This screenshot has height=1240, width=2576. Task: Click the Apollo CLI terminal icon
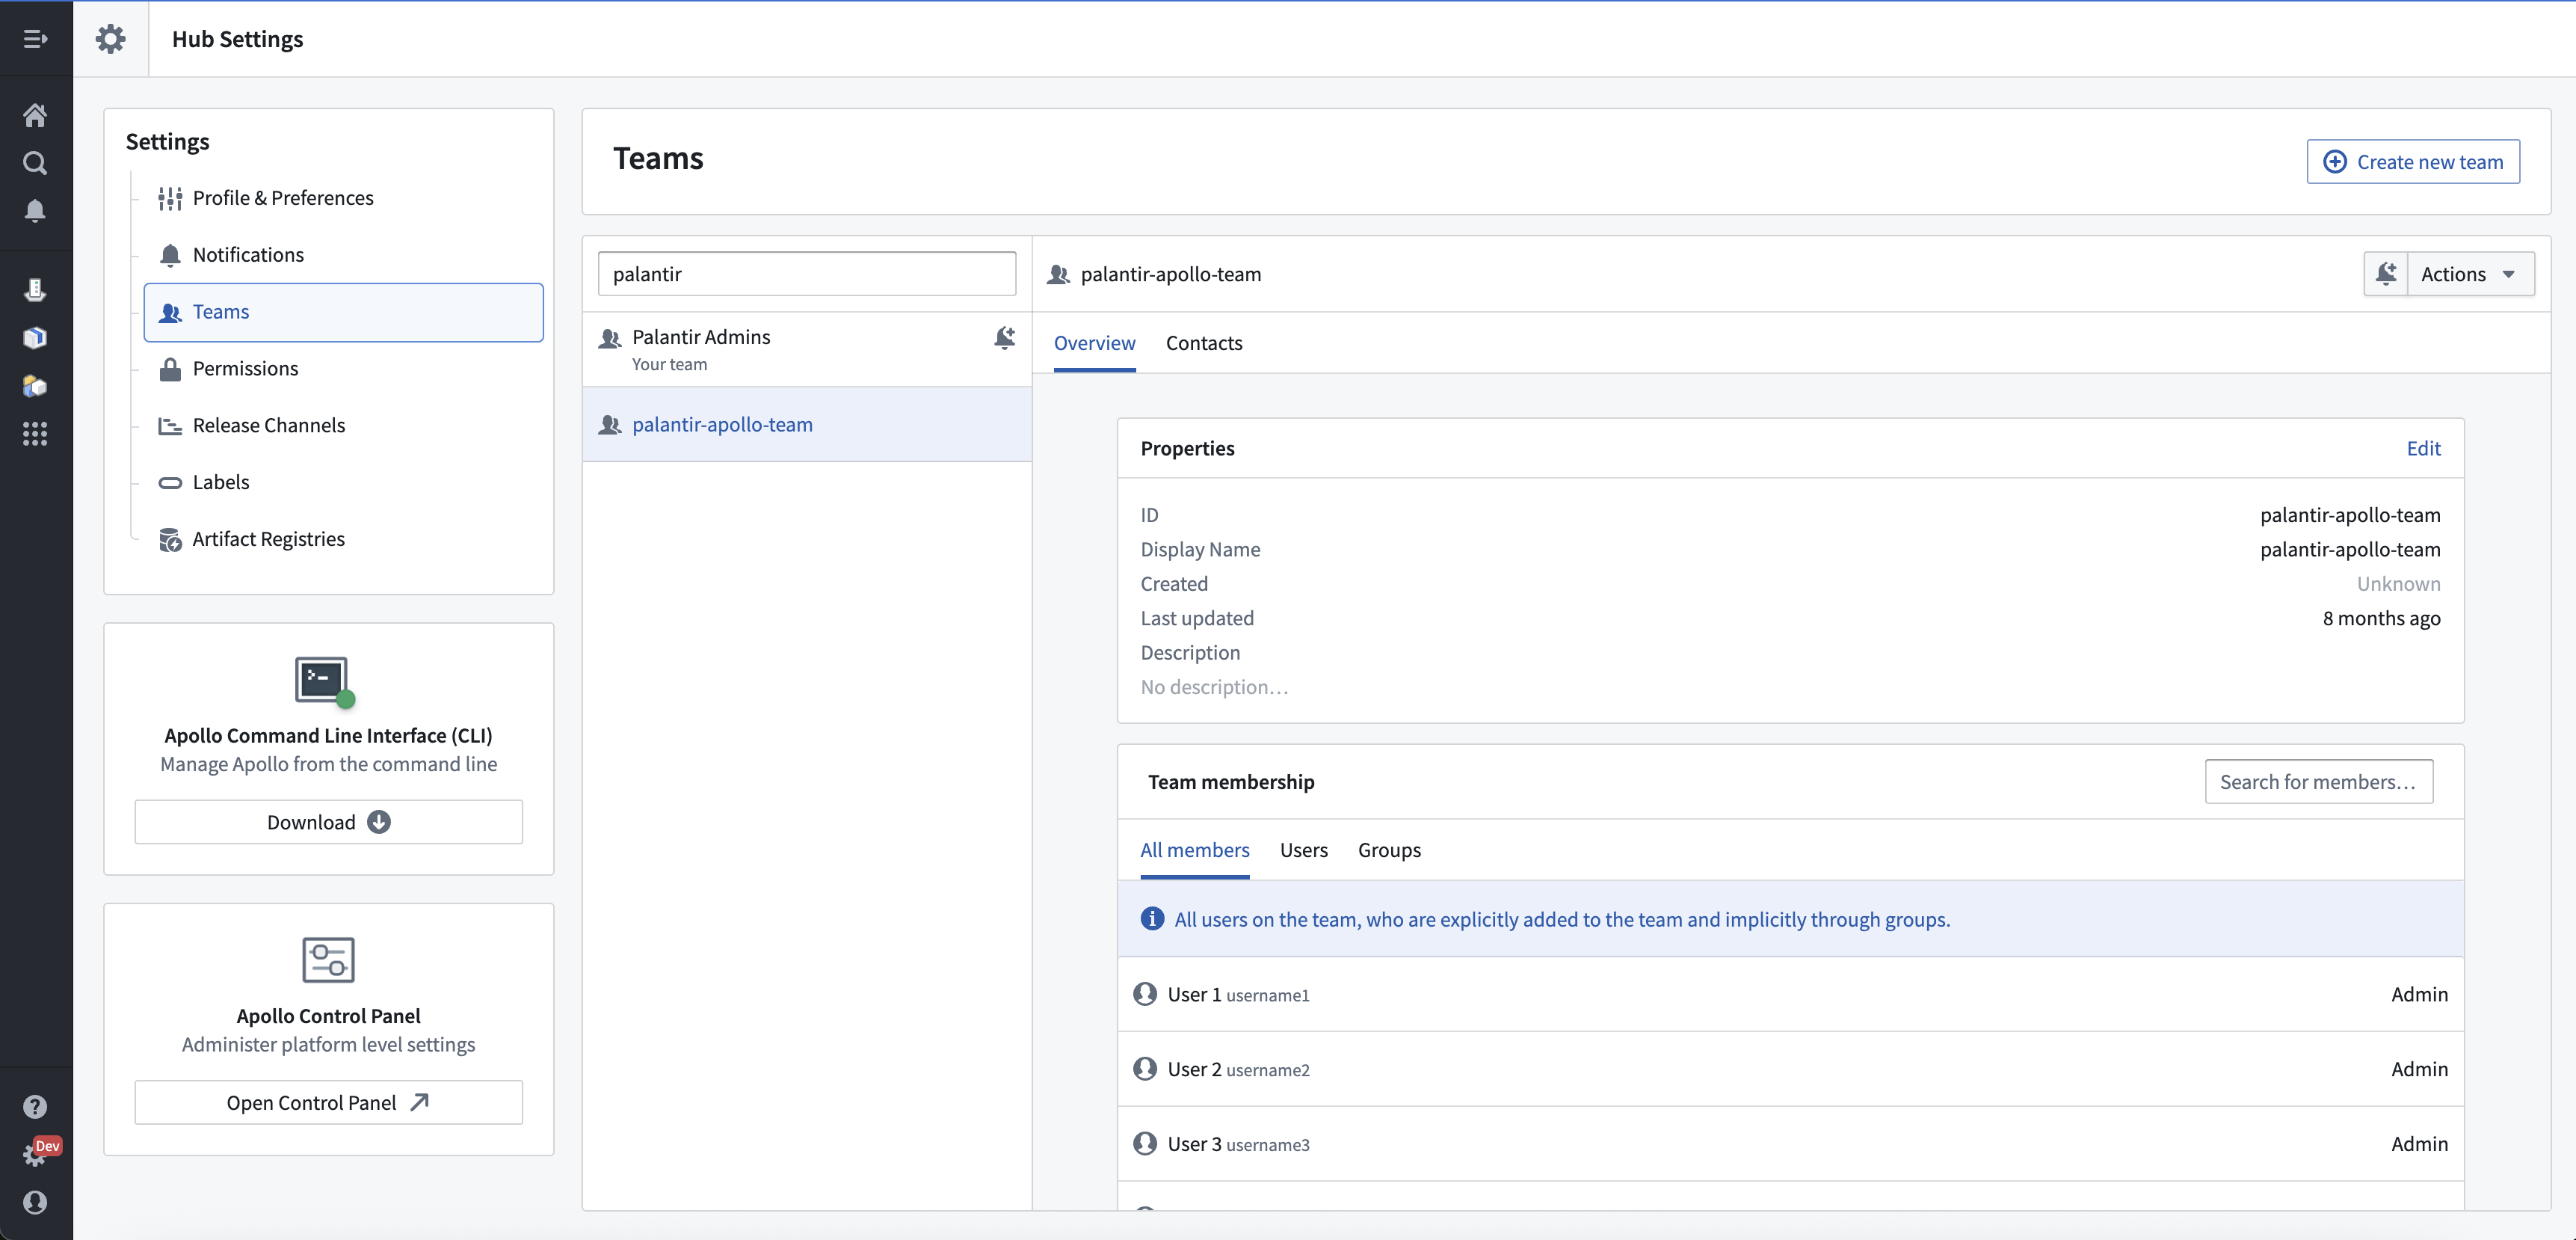pyautogui.click(x=325, y=681)
